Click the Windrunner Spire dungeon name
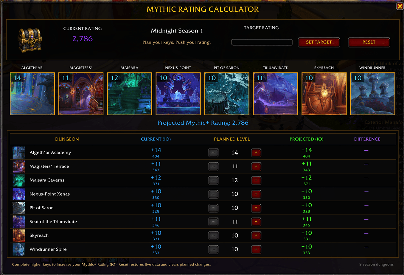The width and height of the screenshot is (404, 275). 48,249
